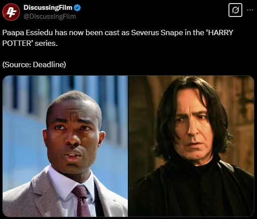Image resolution: width=257 pixels, height=219 pixels.
Task: Click the word 'Deadline' in the source line
Action: click(x=49, y=65)
